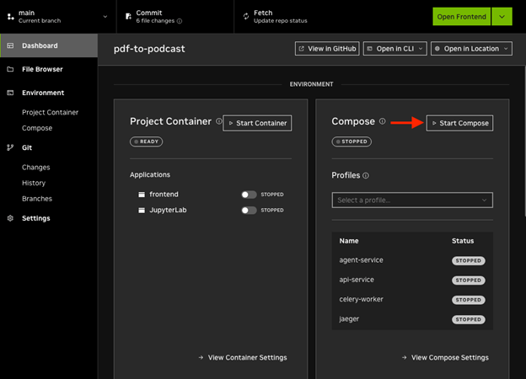This screenshot has height=379, width=526.
Task: Click the arrow icon by View Compose Settings
Action: [x=405, y=358]
